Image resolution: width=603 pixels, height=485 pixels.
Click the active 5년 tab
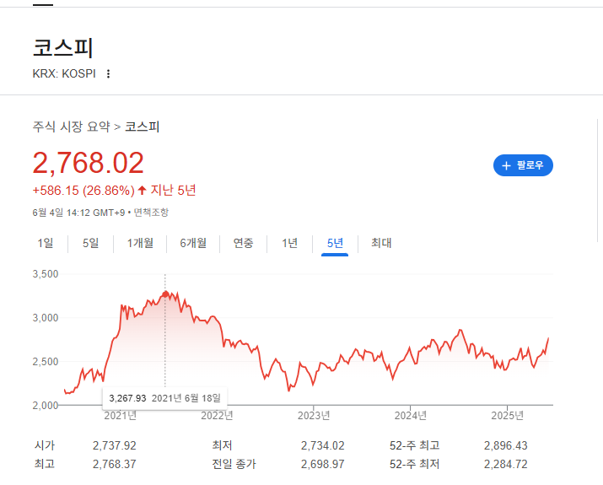coord(335,243)
